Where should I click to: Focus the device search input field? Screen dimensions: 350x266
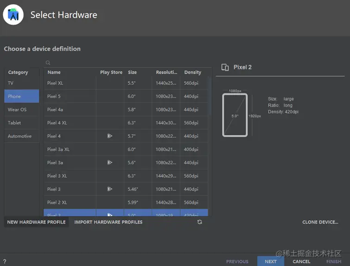127,63
